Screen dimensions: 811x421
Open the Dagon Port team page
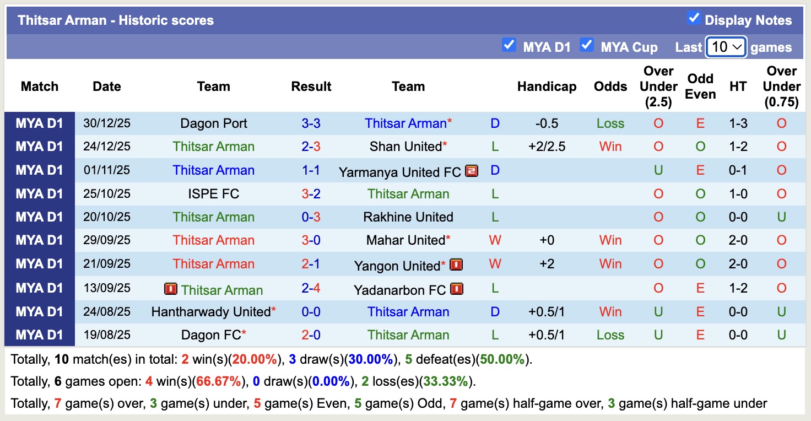[x=214, y=123]
